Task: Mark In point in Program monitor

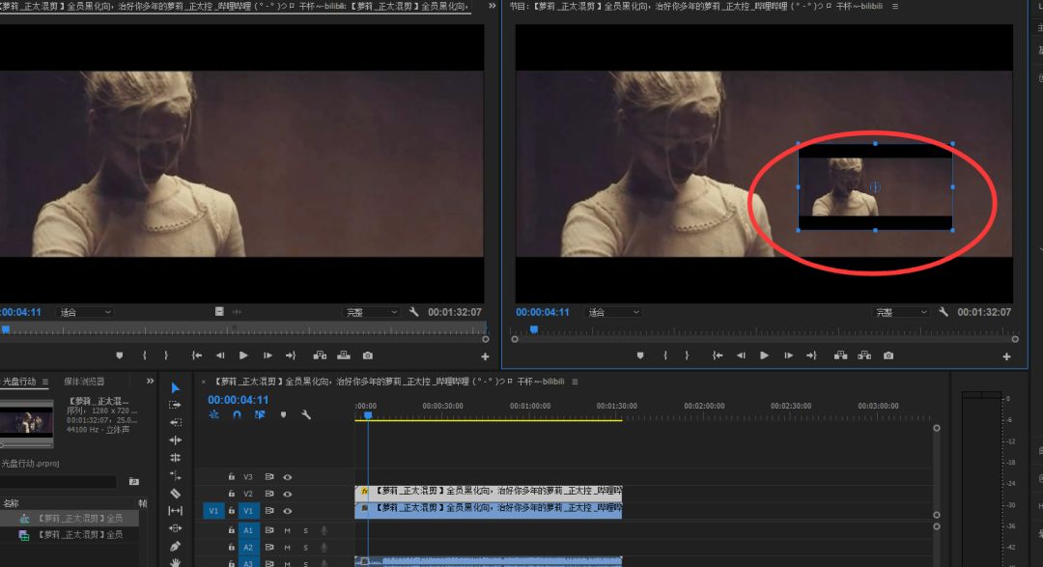Action: point(665,356)
